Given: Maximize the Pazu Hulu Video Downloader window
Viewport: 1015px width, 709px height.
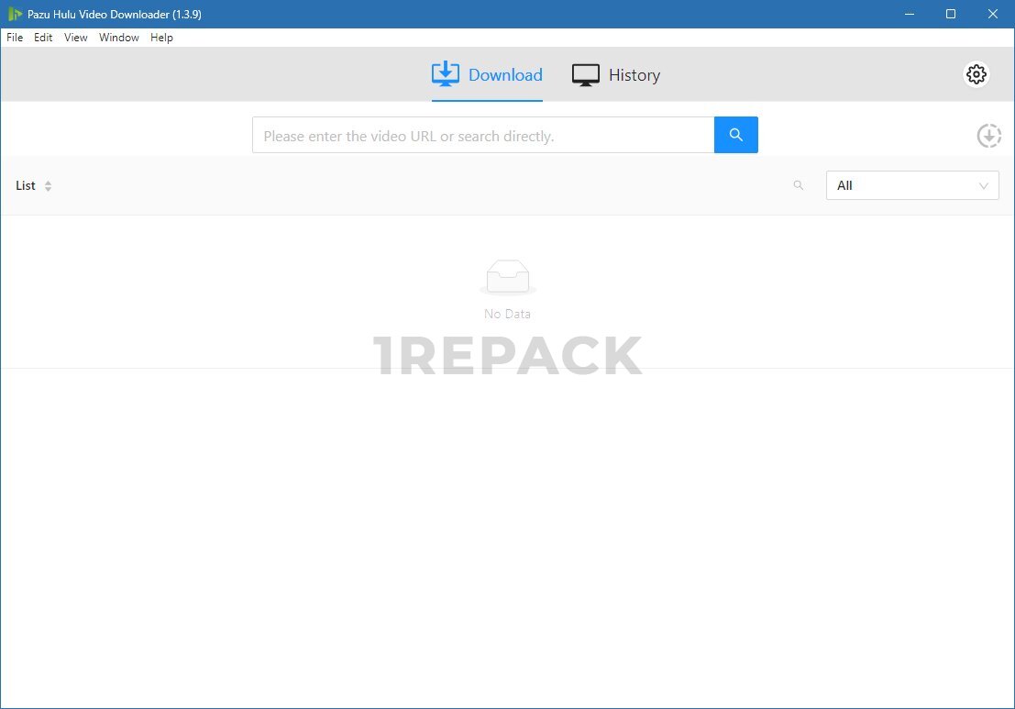Looking at the screenshot, I should 951,14.
